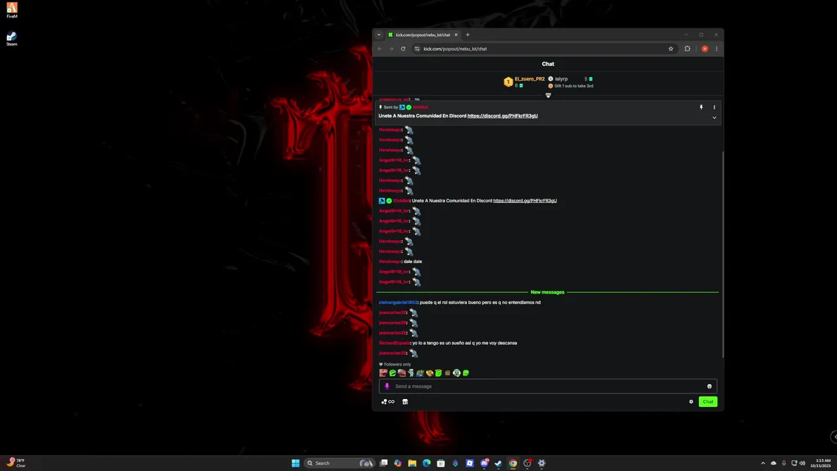Open a new browser tab

(x=468, y=35)
